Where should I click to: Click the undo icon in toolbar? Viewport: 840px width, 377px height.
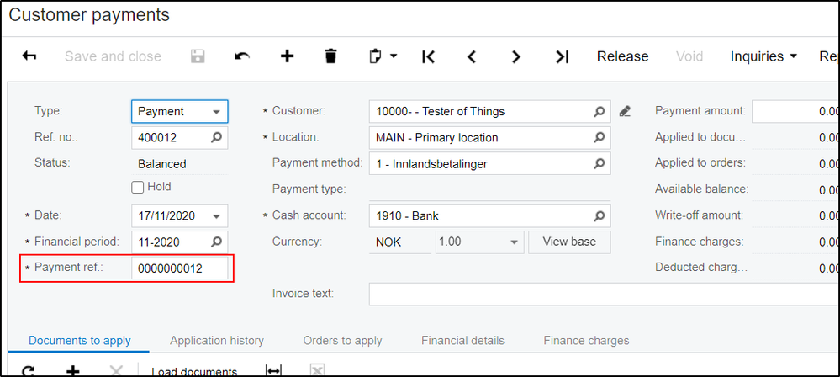tap(242, 56)
